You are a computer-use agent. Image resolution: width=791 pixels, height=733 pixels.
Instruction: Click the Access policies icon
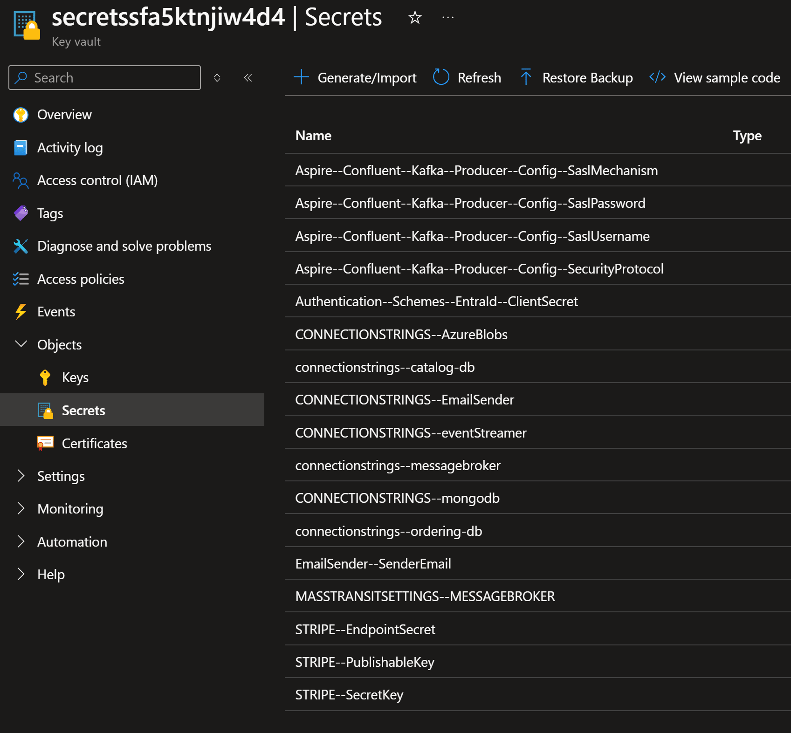[x=21, y=279]
